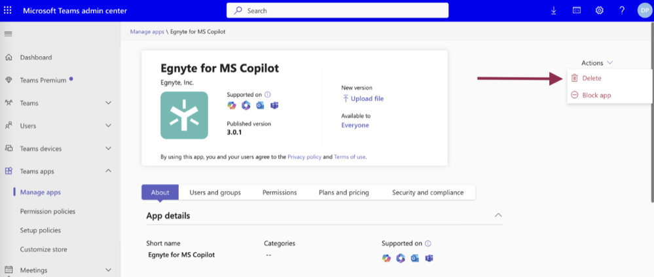Click the Outlook icon in app card
This screenshot has width=654, height=277.
pyautogui.click(x=261, y=105)
